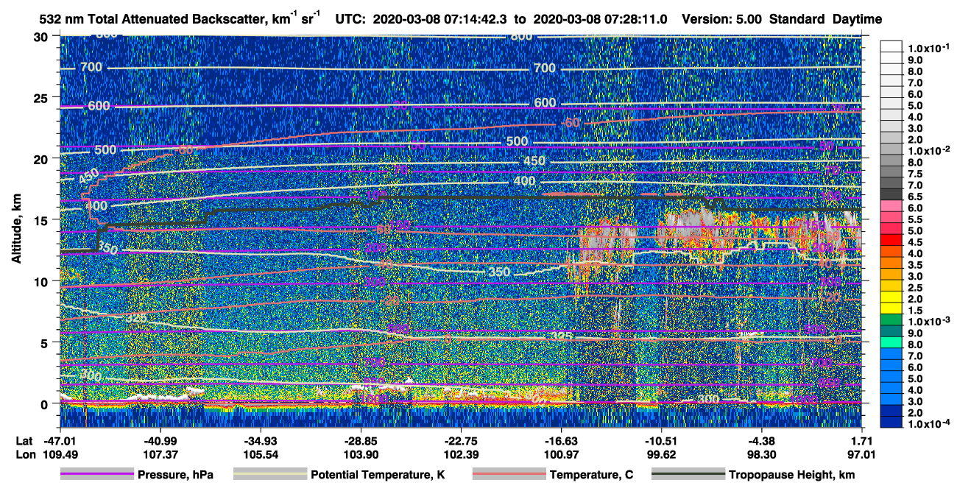
Task: Click the longitude value 107.37
Action: (x=160, y=455)
